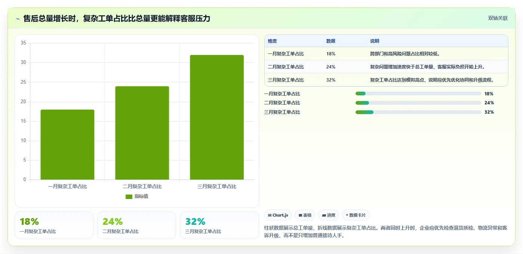Viewport: 523px width, 254px height.
Task: Click the 18% table cell
Action: [x=330, y=54]
